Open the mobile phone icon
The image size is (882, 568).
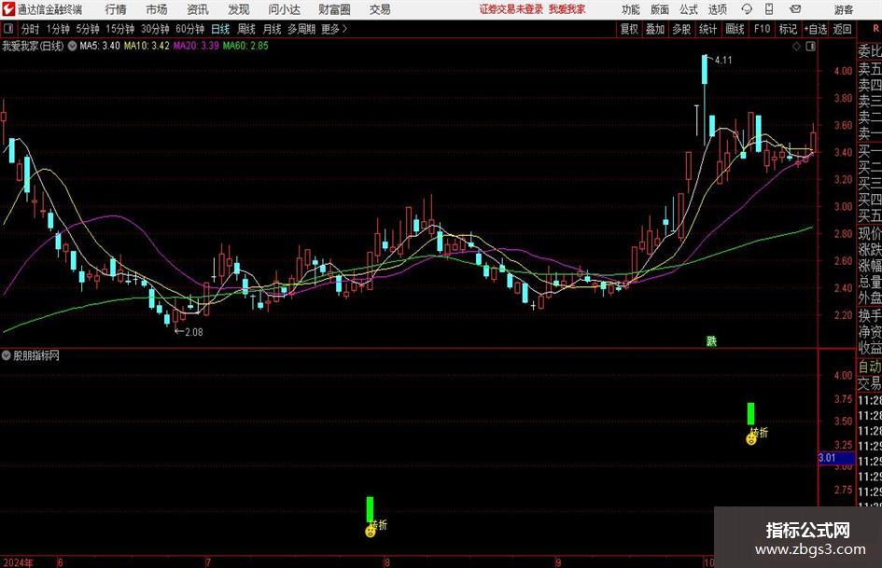(x=769, y=9)
